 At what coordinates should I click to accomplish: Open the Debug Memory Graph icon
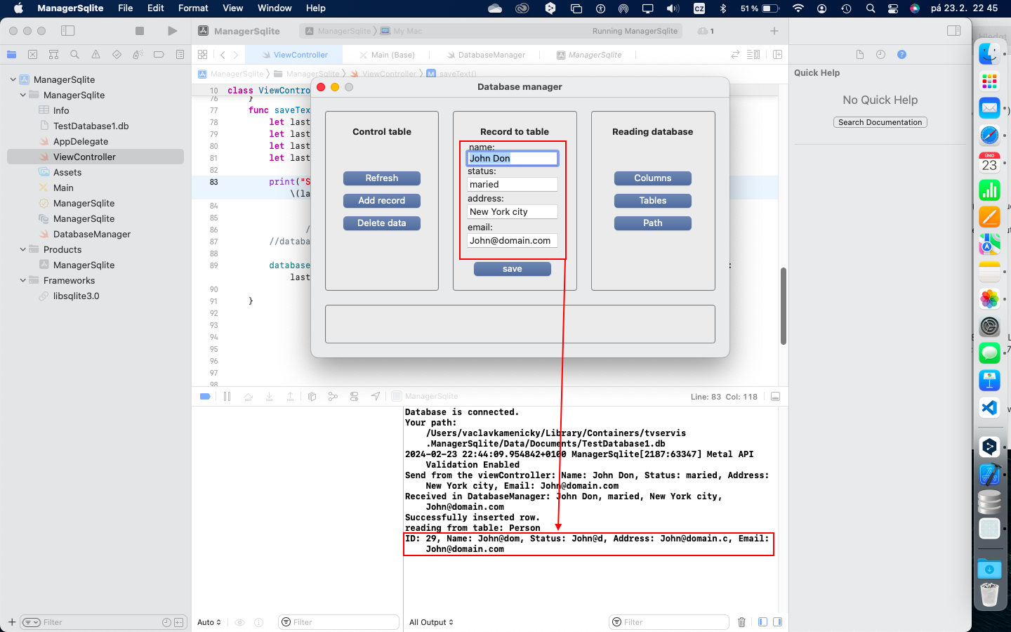pos(333,397)
